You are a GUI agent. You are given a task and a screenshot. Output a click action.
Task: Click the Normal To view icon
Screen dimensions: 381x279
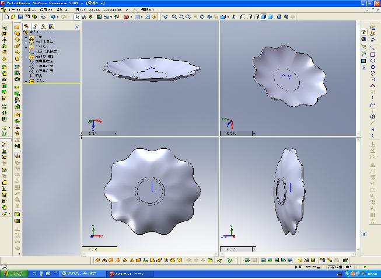click(233, 17)
